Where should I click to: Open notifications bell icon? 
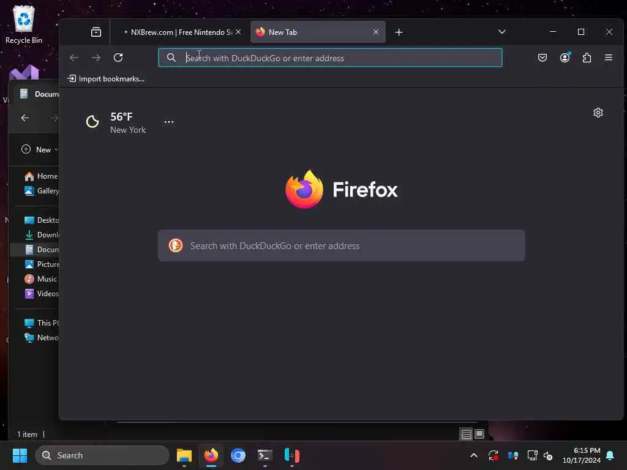610,455
